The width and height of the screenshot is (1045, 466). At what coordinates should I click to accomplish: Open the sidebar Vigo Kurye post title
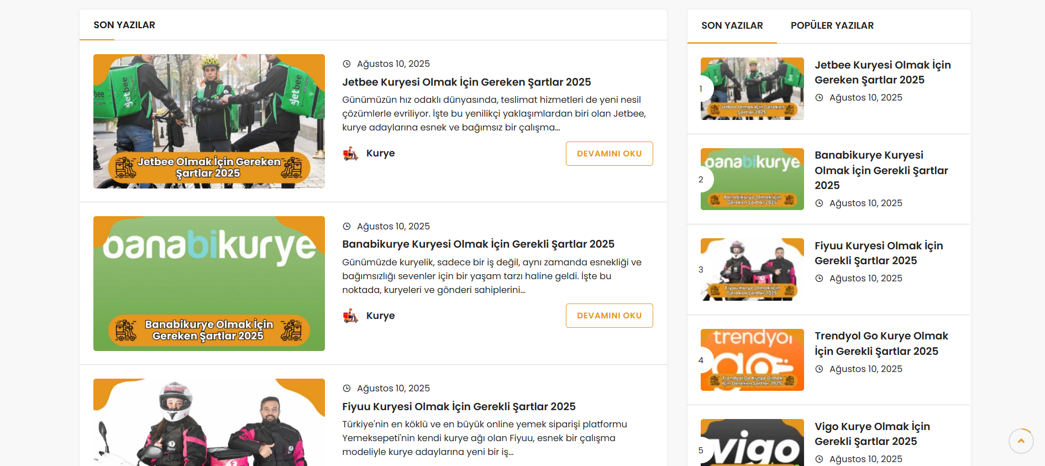click(x=873, y=434)
